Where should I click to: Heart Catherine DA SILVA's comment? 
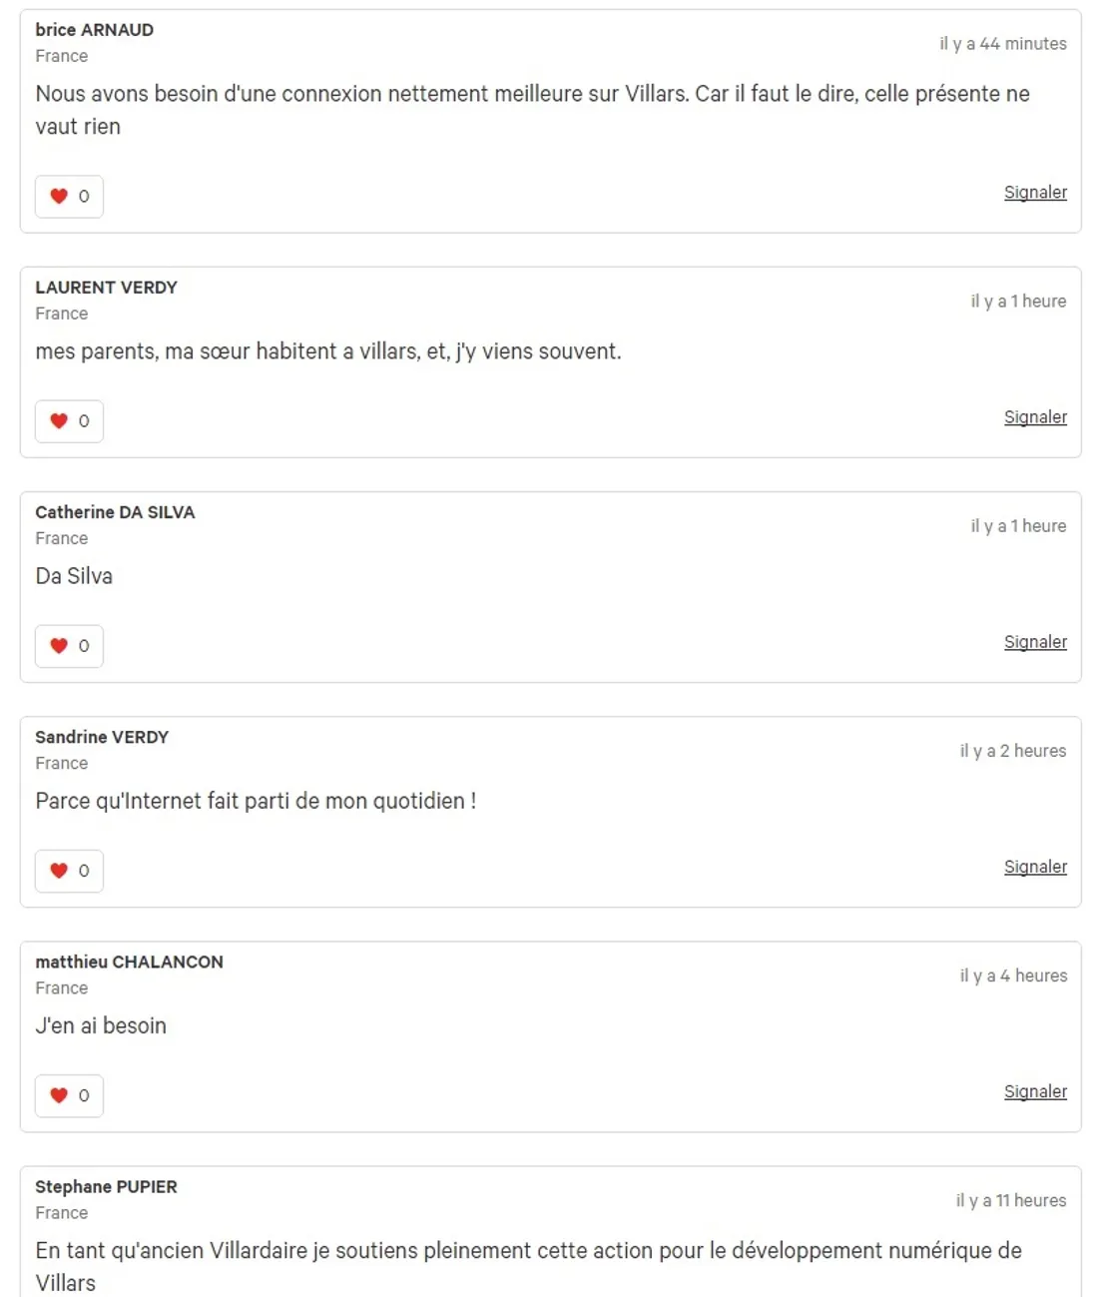coord(60,646)
